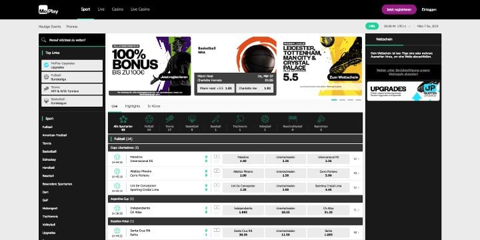The width and height of the screenshot is (480, 240).
Task: Bet on Independiente at 1.002
Action: pos(243,210)
